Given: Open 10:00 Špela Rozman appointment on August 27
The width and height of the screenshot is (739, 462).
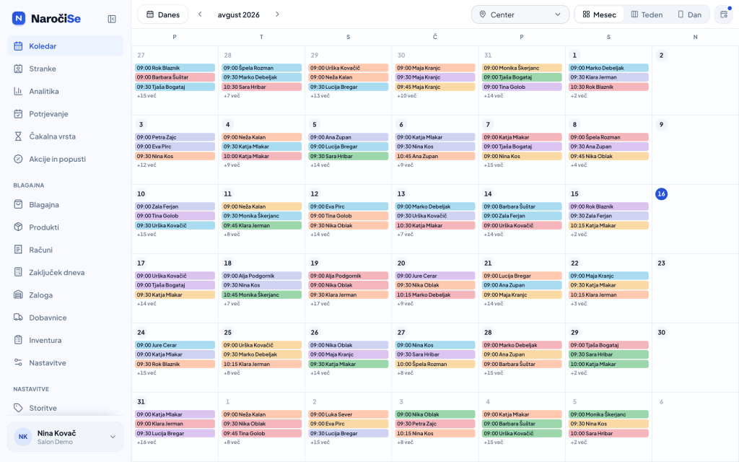Looking at the screenshot, I should (435, 364).
